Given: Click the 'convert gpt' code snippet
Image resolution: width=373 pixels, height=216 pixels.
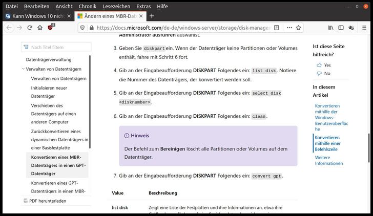Looking at the screenshot, I should tap(266, 176).
